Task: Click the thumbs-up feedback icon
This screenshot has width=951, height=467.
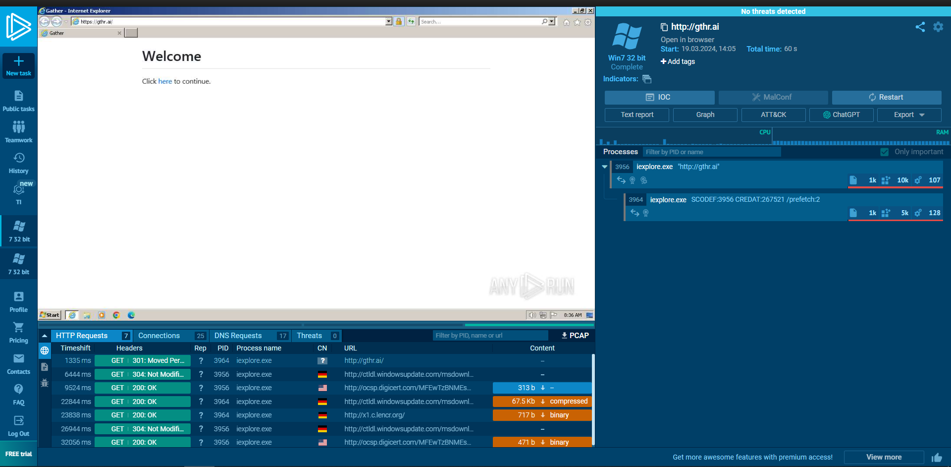Action: click(x=937, y=458)
